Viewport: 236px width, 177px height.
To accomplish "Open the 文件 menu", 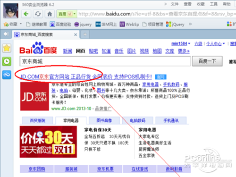I will coord(175,4).
